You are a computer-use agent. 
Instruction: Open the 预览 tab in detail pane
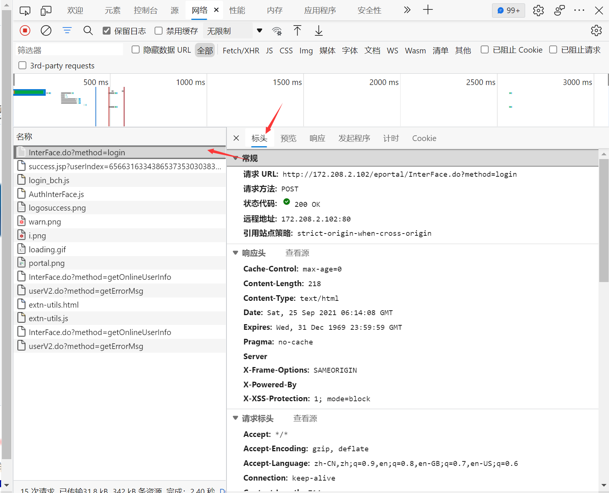(288, 138)
